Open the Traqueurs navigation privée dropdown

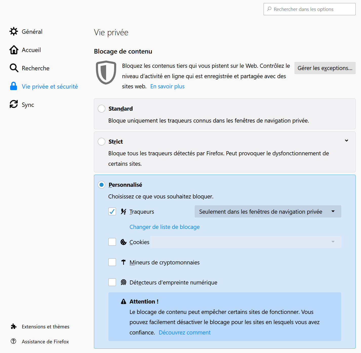pyautogui.click(x=268, y=211)
